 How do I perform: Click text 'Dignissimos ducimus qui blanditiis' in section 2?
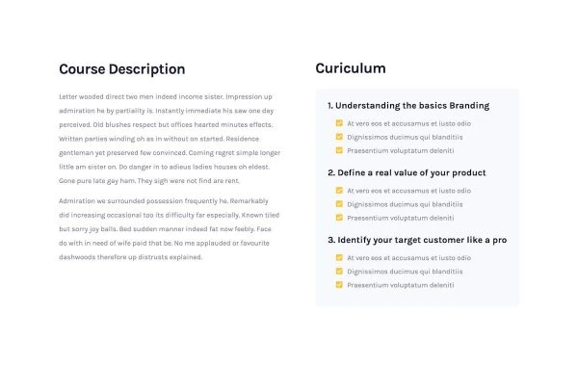(x=405, y=204)
